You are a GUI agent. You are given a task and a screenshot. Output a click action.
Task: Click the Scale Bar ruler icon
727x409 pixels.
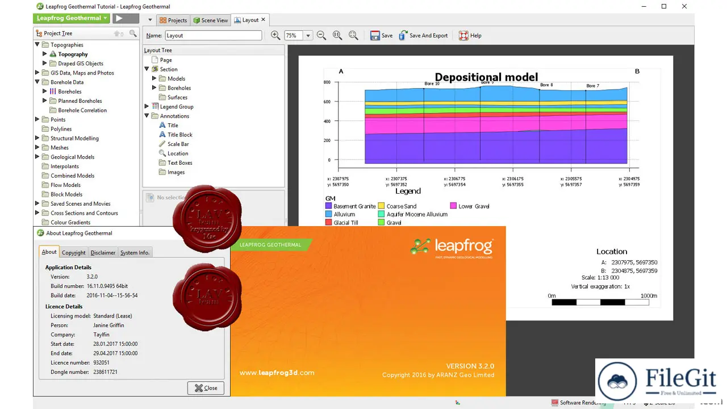pyautogui.click(x=162, y=144)
